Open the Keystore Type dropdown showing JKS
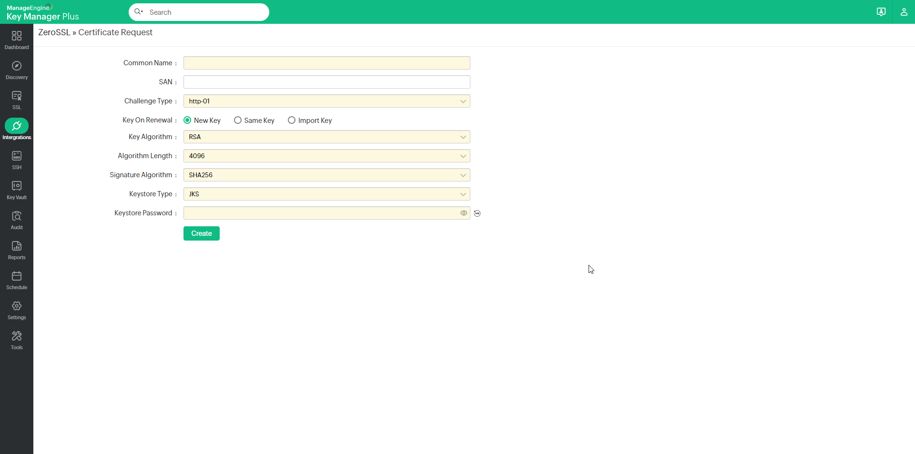Viewport: 915px width, 454px height. pos(326,194)
